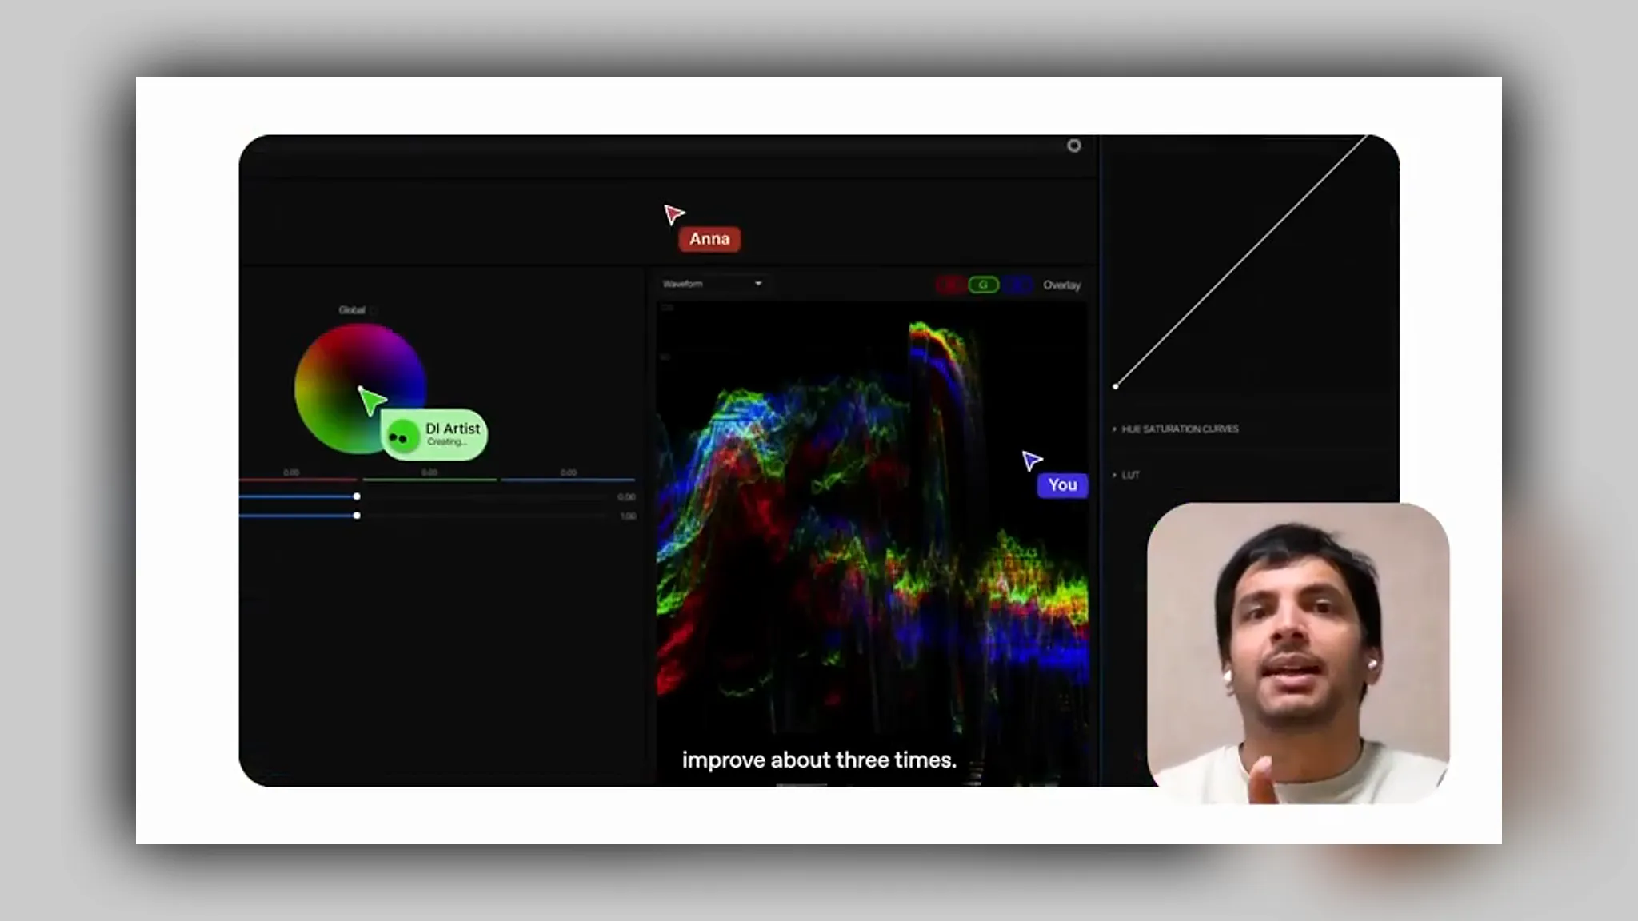This screenshot has height=921, width=1638.
Task: Click the Global label above the color wheel
Action: (x=352, y=310)
